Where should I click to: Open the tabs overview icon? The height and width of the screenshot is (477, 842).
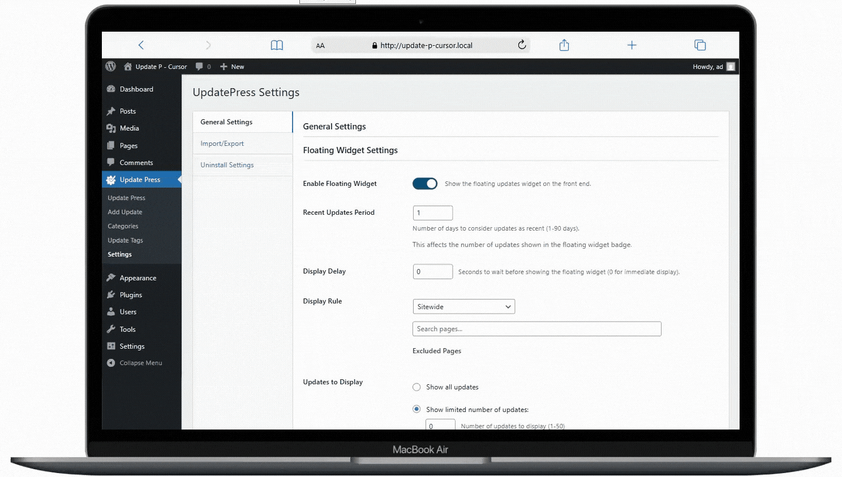(x=700, y=45)
